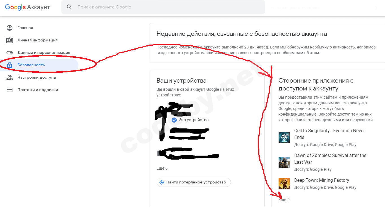This screenshot has height=217, width=385.
Task: Click the «Это устройство» label
Action: [194, 120]
